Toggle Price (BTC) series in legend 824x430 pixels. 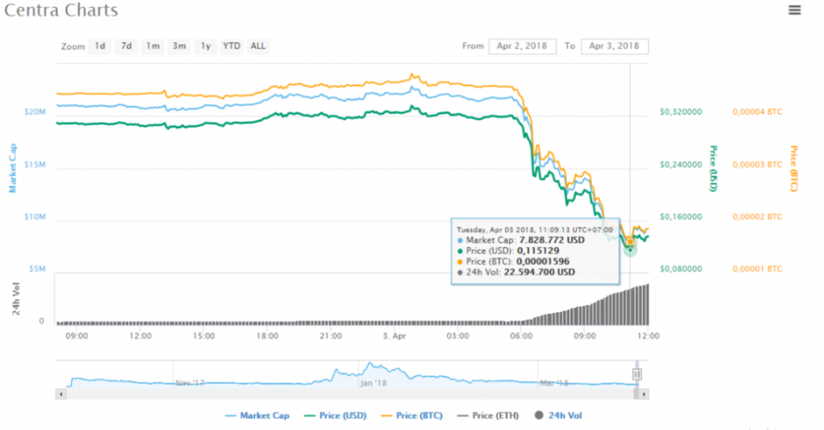pyautogui.click(x=412, y=416)
